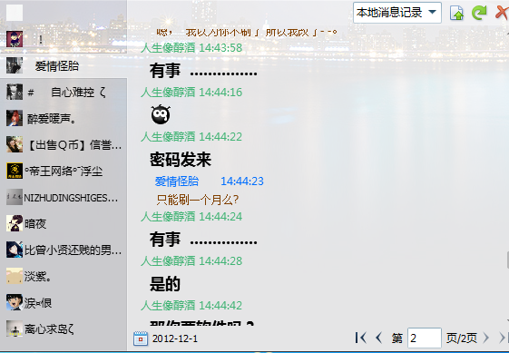The width and height of the screenshot is (509, 353).
Task: Select contact °帝王网络°浮尘
Action: 64,171
